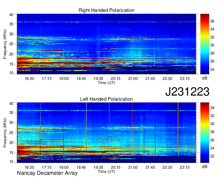Click the 25 MHz tick of Right Handed plot
The width and height of the screenshot is (218, 177).
(11, 44)
